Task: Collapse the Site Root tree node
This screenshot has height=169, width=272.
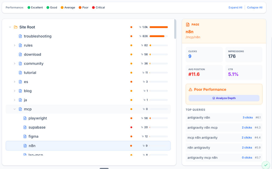Action: (10, 27)
